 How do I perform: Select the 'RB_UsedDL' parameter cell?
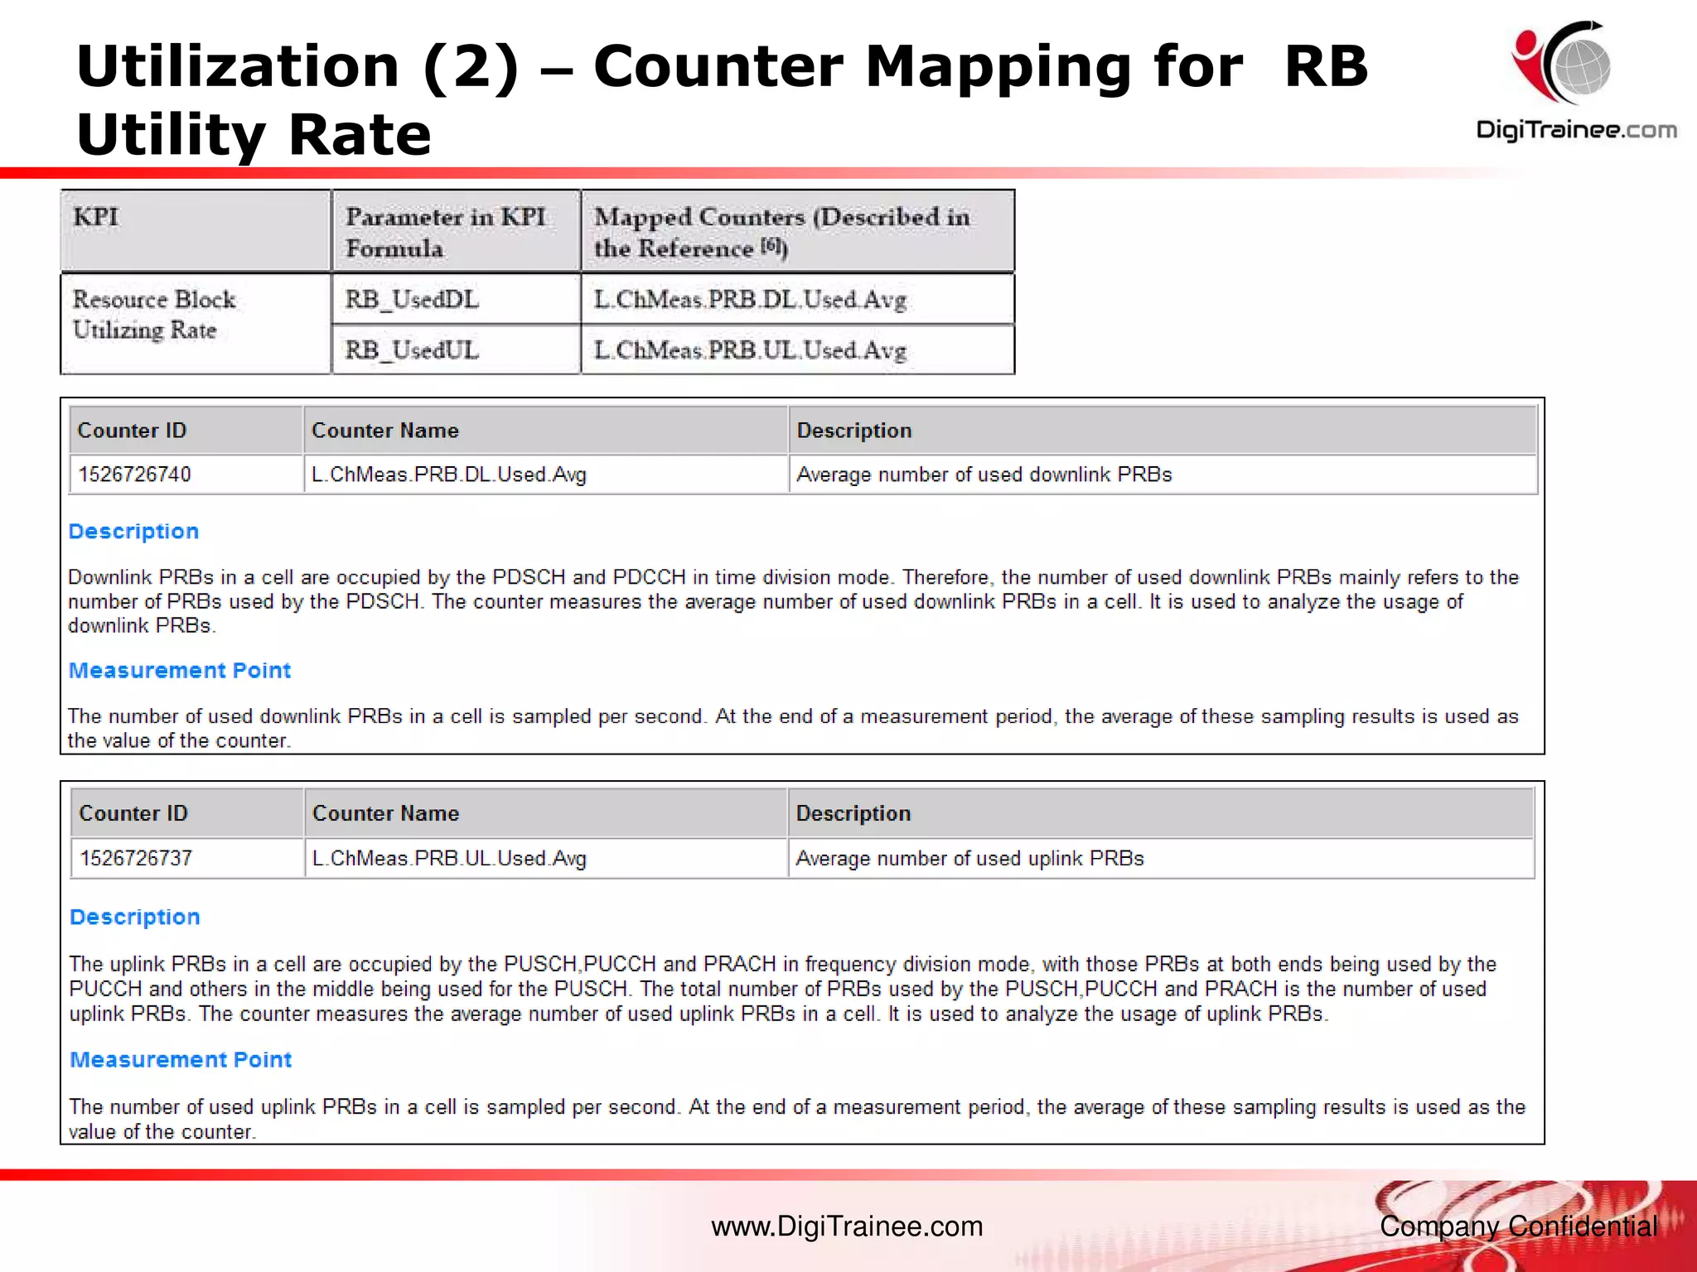(457, 299)
